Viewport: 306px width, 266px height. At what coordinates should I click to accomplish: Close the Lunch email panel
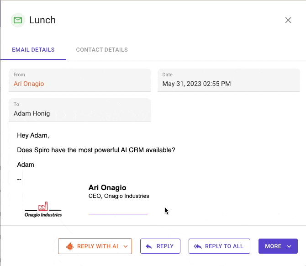click(288, 20)
